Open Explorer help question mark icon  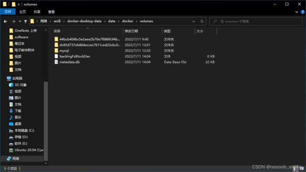point(303,12)
